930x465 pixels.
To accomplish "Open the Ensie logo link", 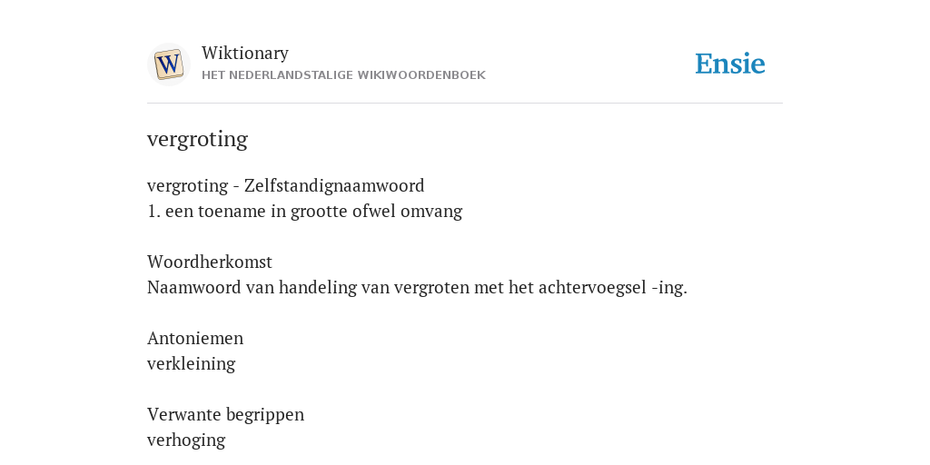I will pyautogui.click(x=729, y=64).
